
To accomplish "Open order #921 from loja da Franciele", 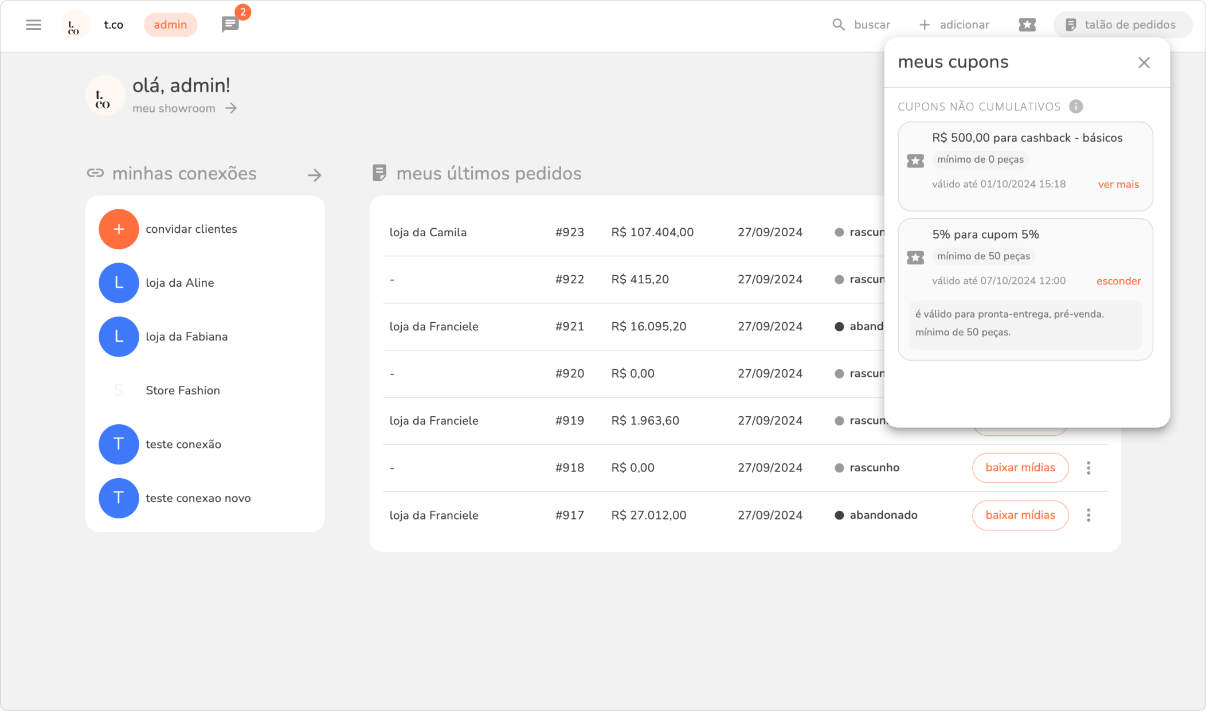I will click(x=569, y=327).
